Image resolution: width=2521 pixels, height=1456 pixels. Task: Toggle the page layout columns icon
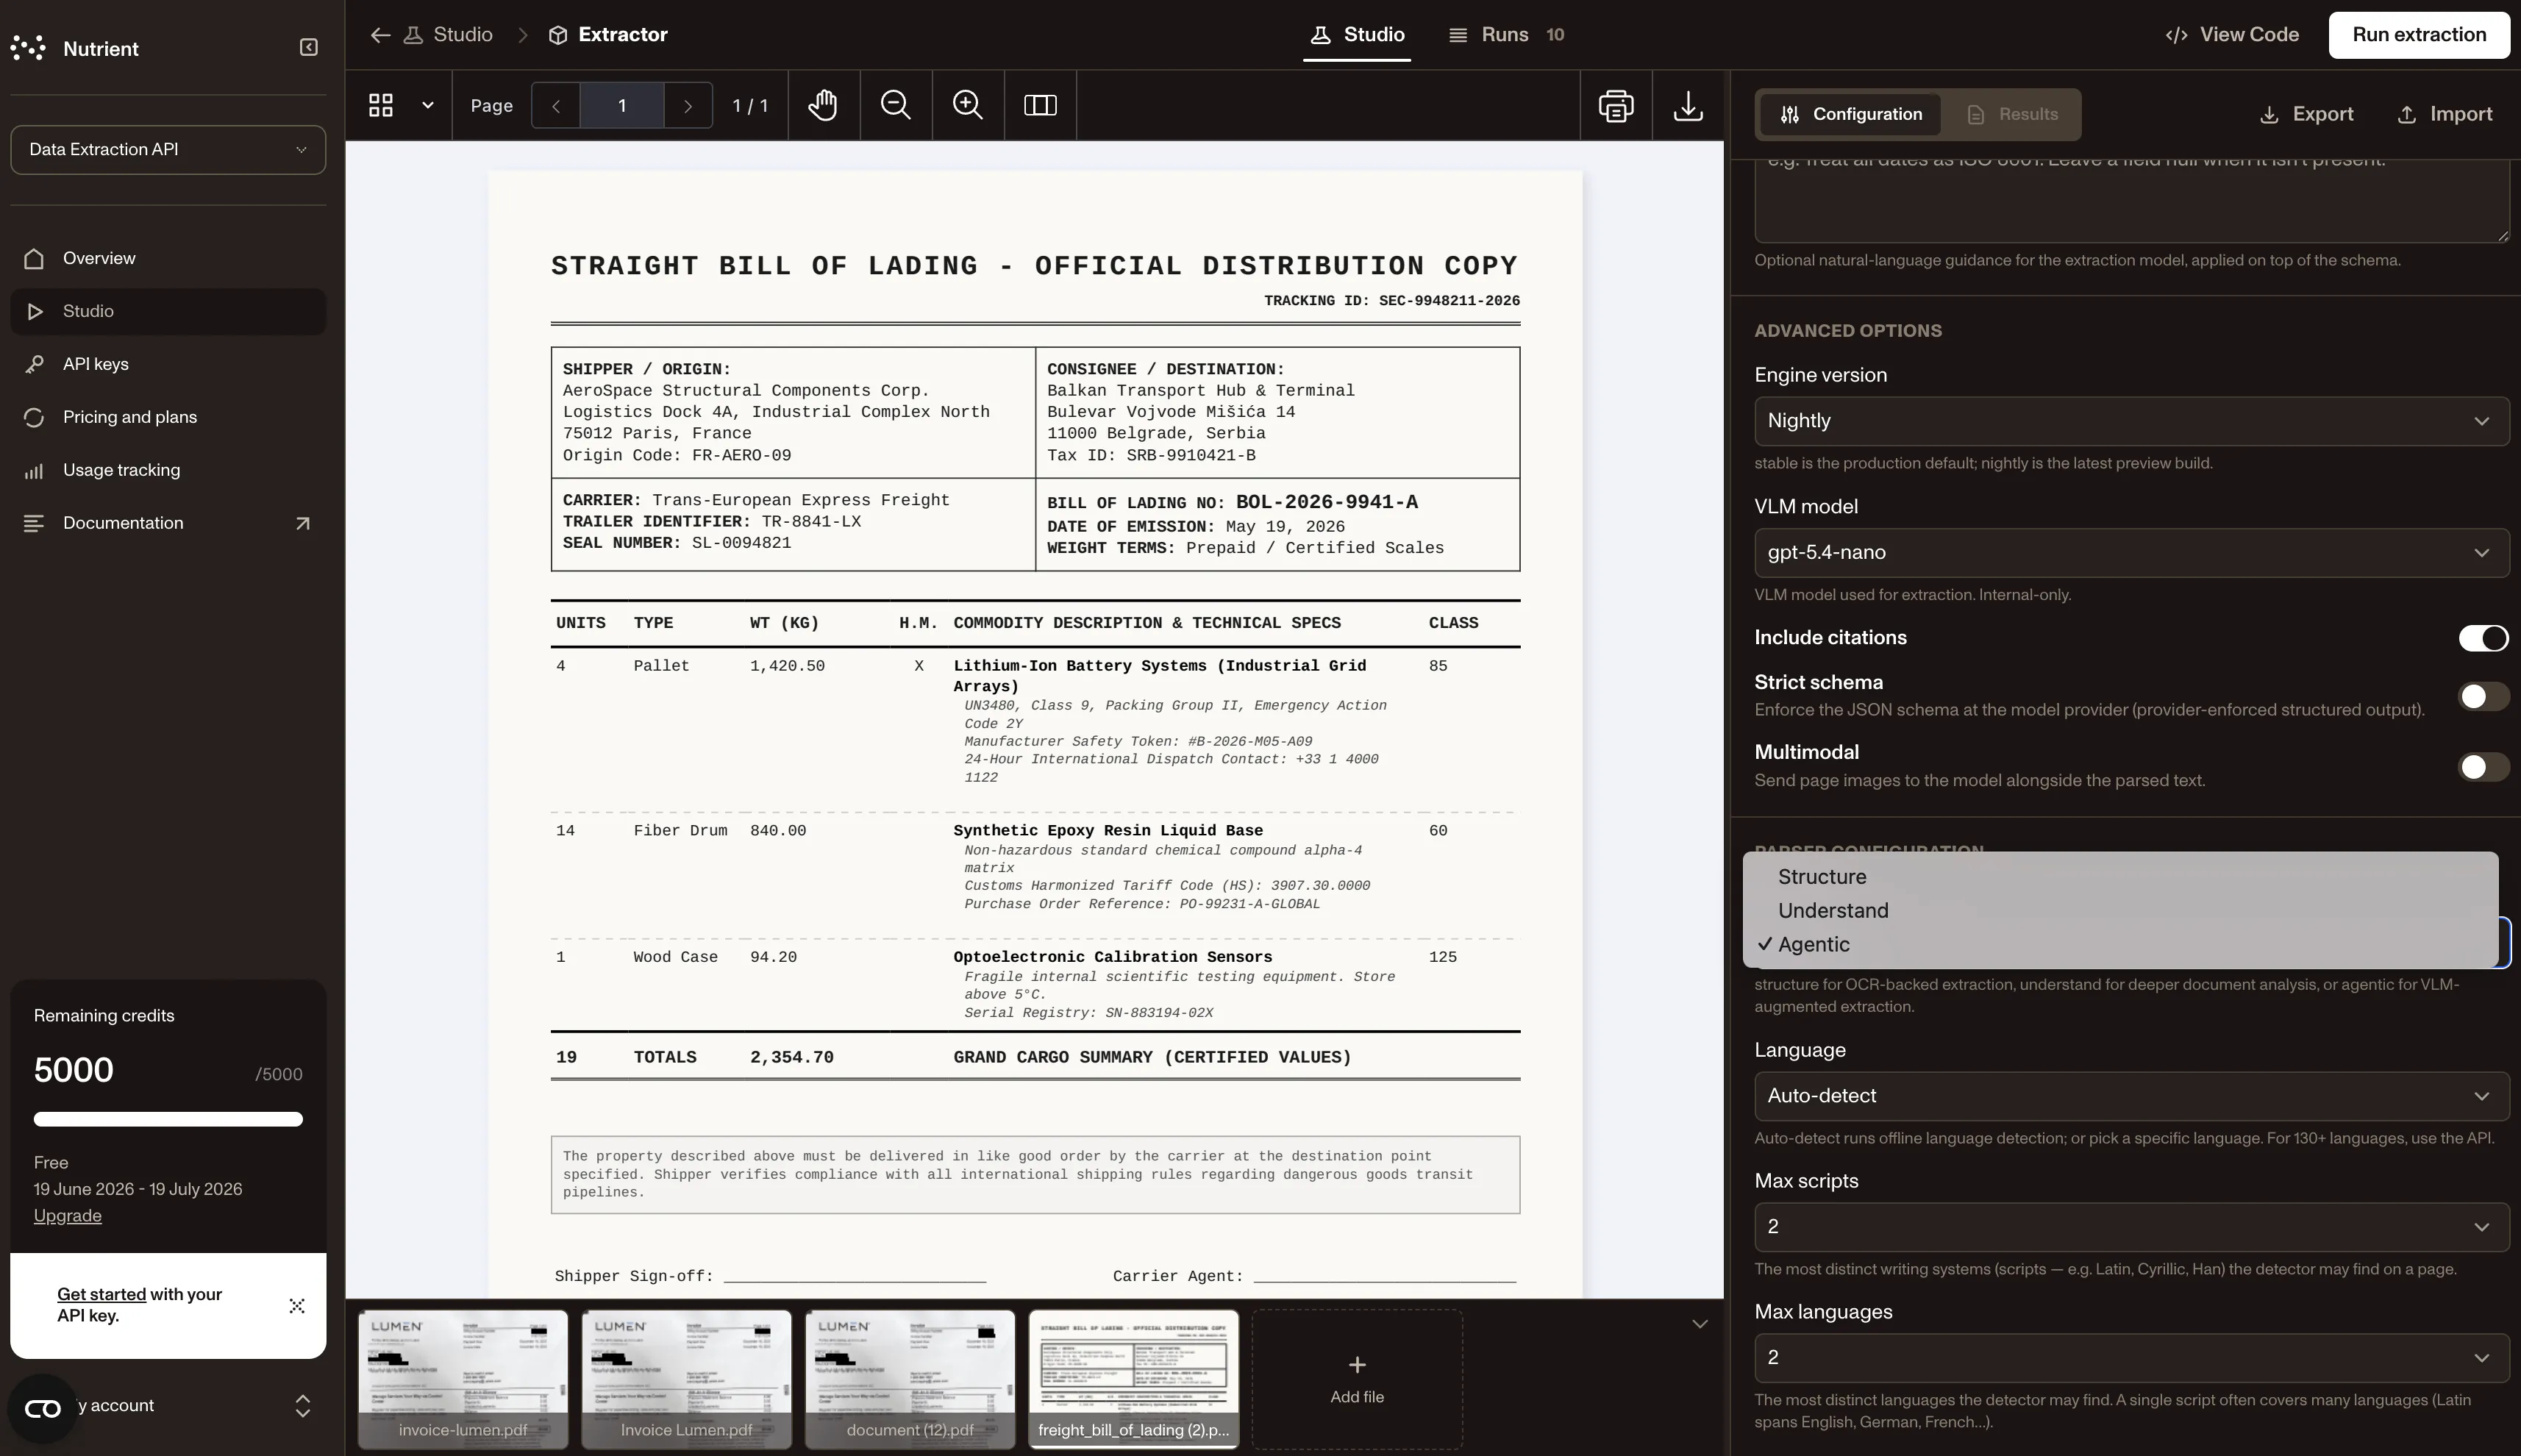tap(1040, 105)
